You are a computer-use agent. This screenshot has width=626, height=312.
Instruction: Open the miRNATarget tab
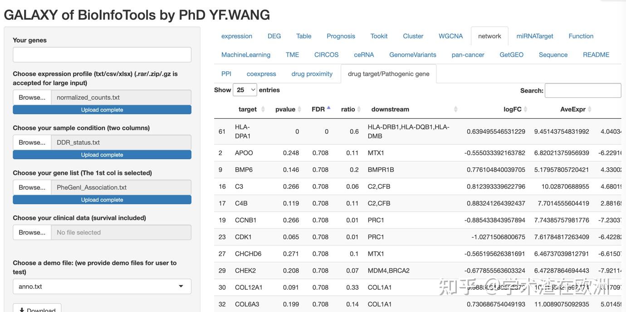534,36
